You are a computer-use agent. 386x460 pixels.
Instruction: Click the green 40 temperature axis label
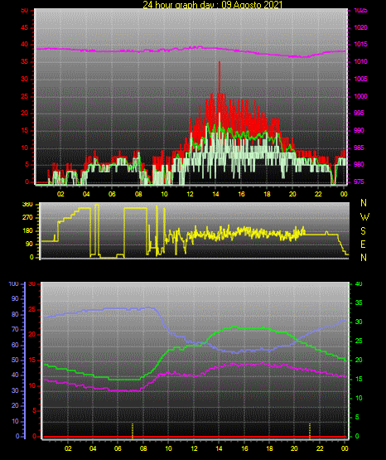click(359, 284)
